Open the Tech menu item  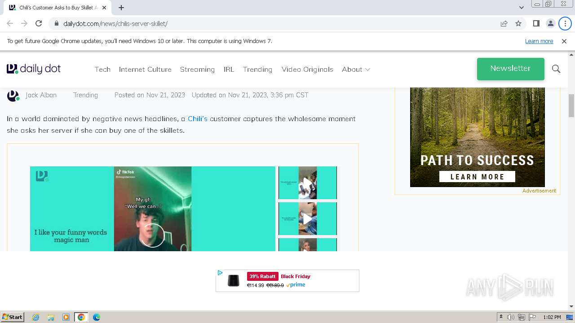pos(102,69)
